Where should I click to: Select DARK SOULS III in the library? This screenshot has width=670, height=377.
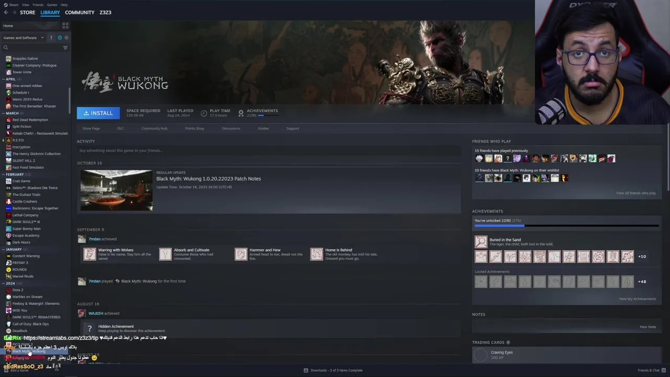coord(26,222)
